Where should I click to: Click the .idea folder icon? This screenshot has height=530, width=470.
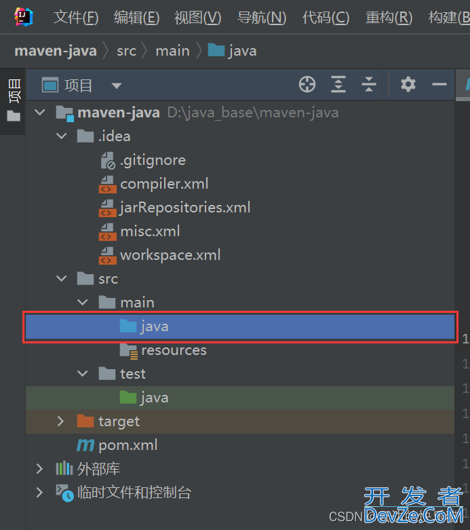pos(85,136)
